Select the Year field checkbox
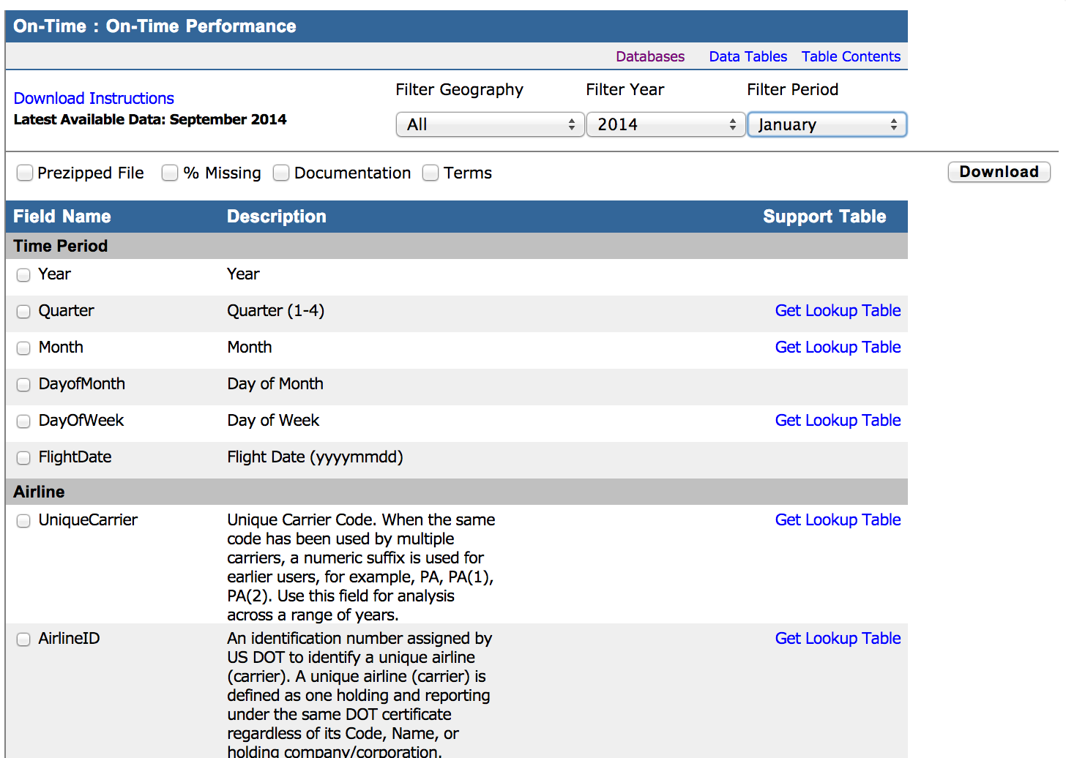Image resolution: width=1066 pixels, height=758 pixels. 23,274
